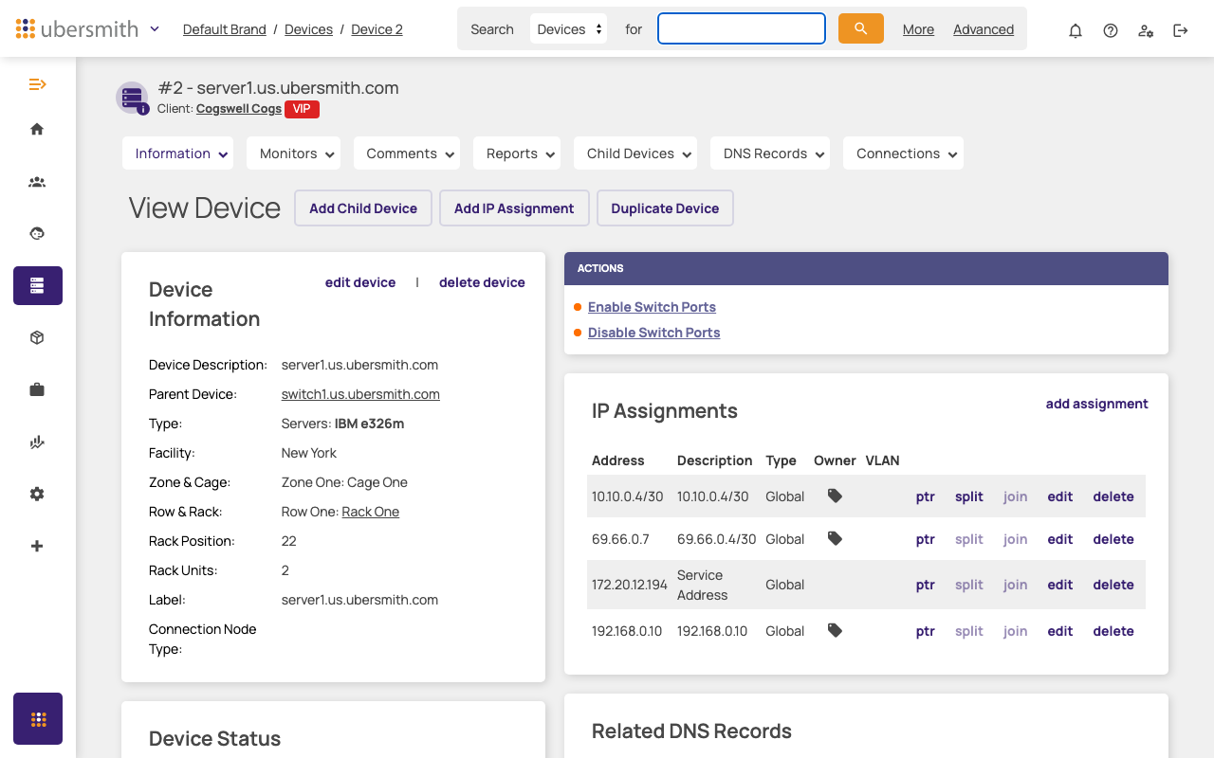Click the orange search button

[x=861, y=28]
